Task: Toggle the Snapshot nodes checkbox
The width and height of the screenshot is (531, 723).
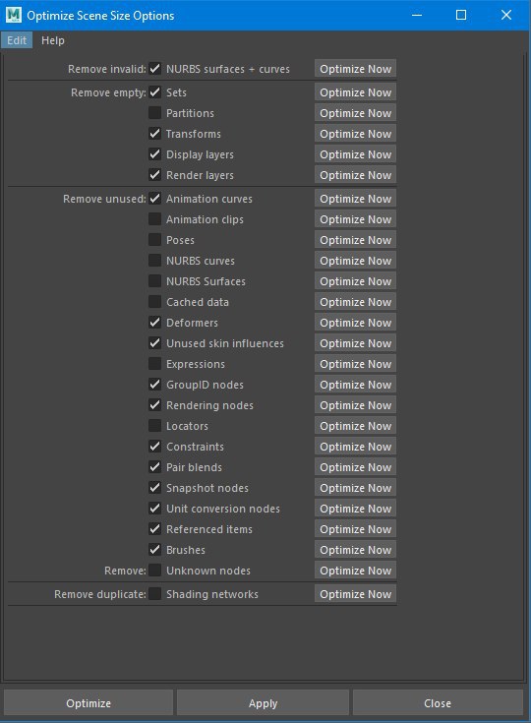Action: pyautogui.click(x=155, y=488)
